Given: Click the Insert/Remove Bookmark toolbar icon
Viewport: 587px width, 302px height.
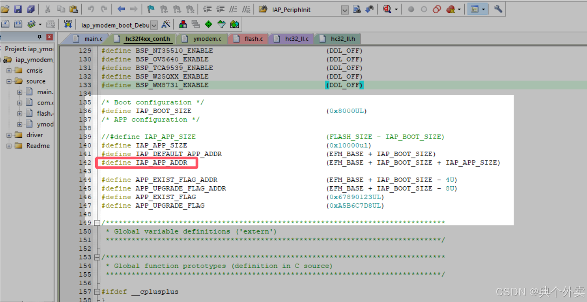Looking at the screenshot, I should pyautogui.click(x=151, y=9).
